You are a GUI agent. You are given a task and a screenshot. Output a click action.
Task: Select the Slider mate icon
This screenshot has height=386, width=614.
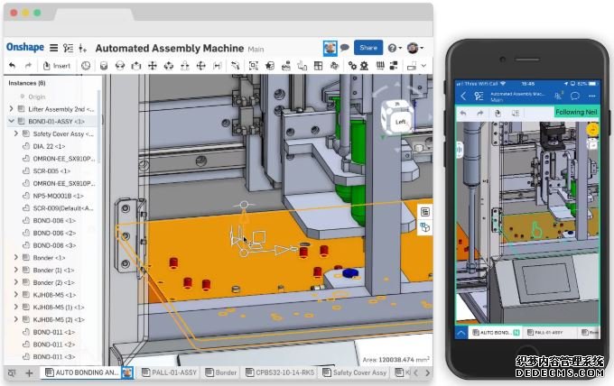135,66
